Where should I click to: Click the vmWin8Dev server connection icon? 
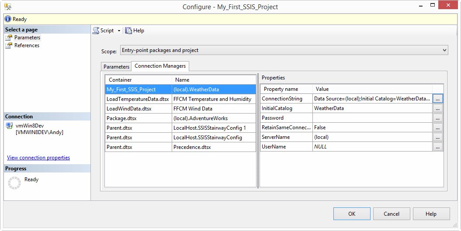[9, 125]
